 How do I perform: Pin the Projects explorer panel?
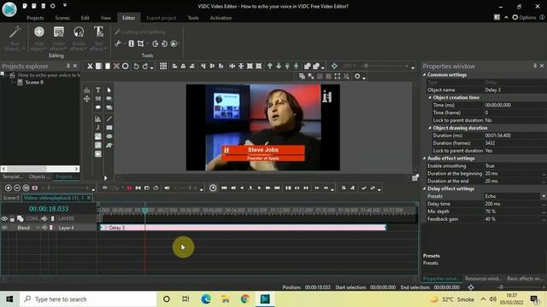(68, 66)
